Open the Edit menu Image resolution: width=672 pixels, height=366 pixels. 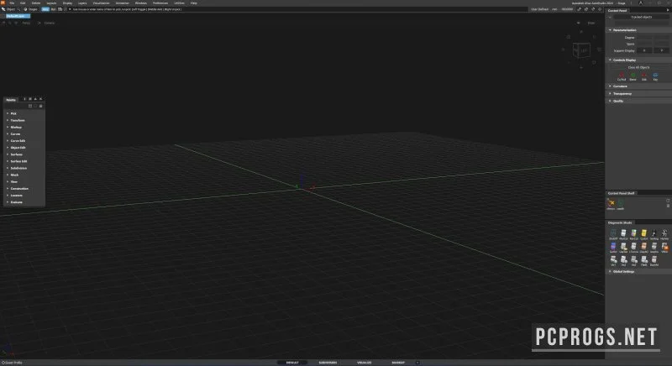point(23,3)
